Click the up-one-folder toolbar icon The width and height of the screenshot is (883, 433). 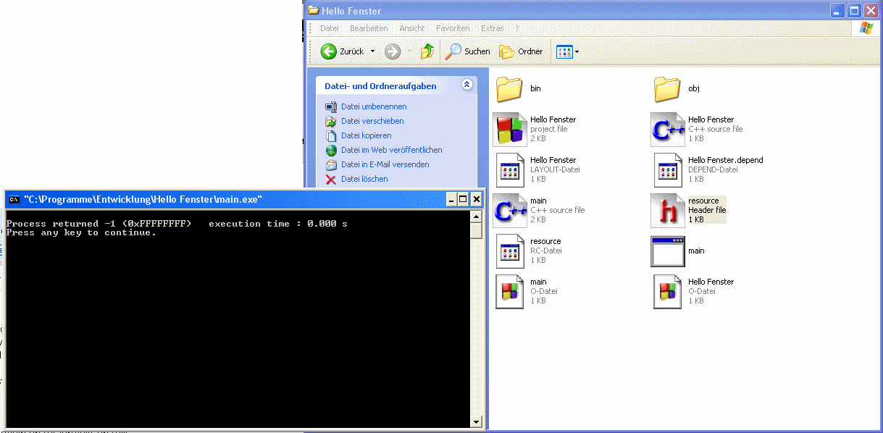(427, 51)
